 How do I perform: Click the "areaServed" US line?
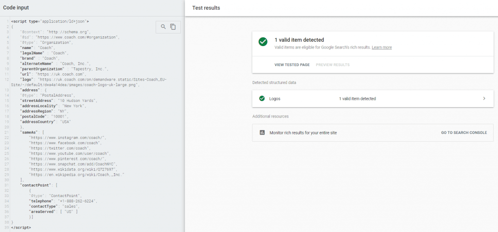[53, 212]
